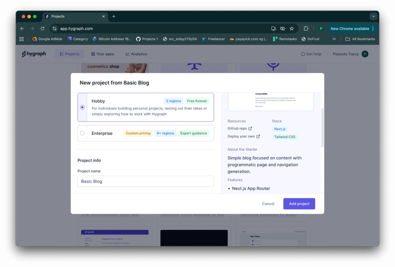Open the Chrome tab search dropdown
Screen dimensions: 395x267
pyautogui.click(x=373, y=17)
